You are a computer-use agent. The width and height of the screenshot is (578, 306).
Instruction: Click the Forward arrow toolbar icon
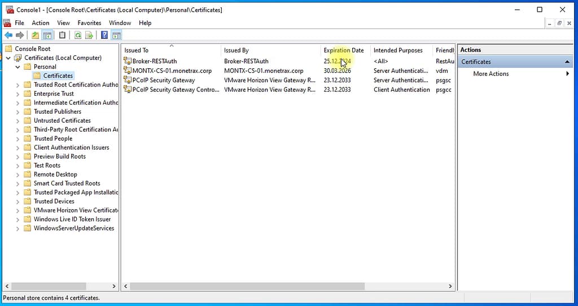coord(20,36)
